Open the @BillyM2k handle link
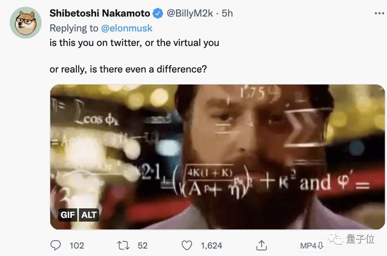 (191, 13)
